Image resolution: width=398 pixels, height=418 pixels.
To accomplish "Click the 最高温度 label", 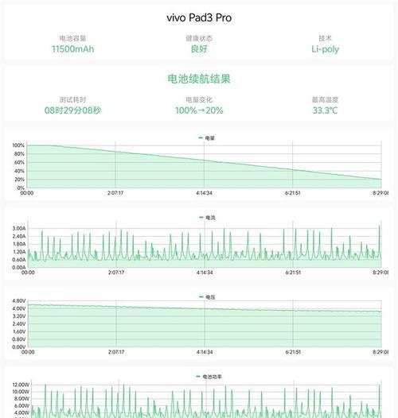I will [325, 99].
